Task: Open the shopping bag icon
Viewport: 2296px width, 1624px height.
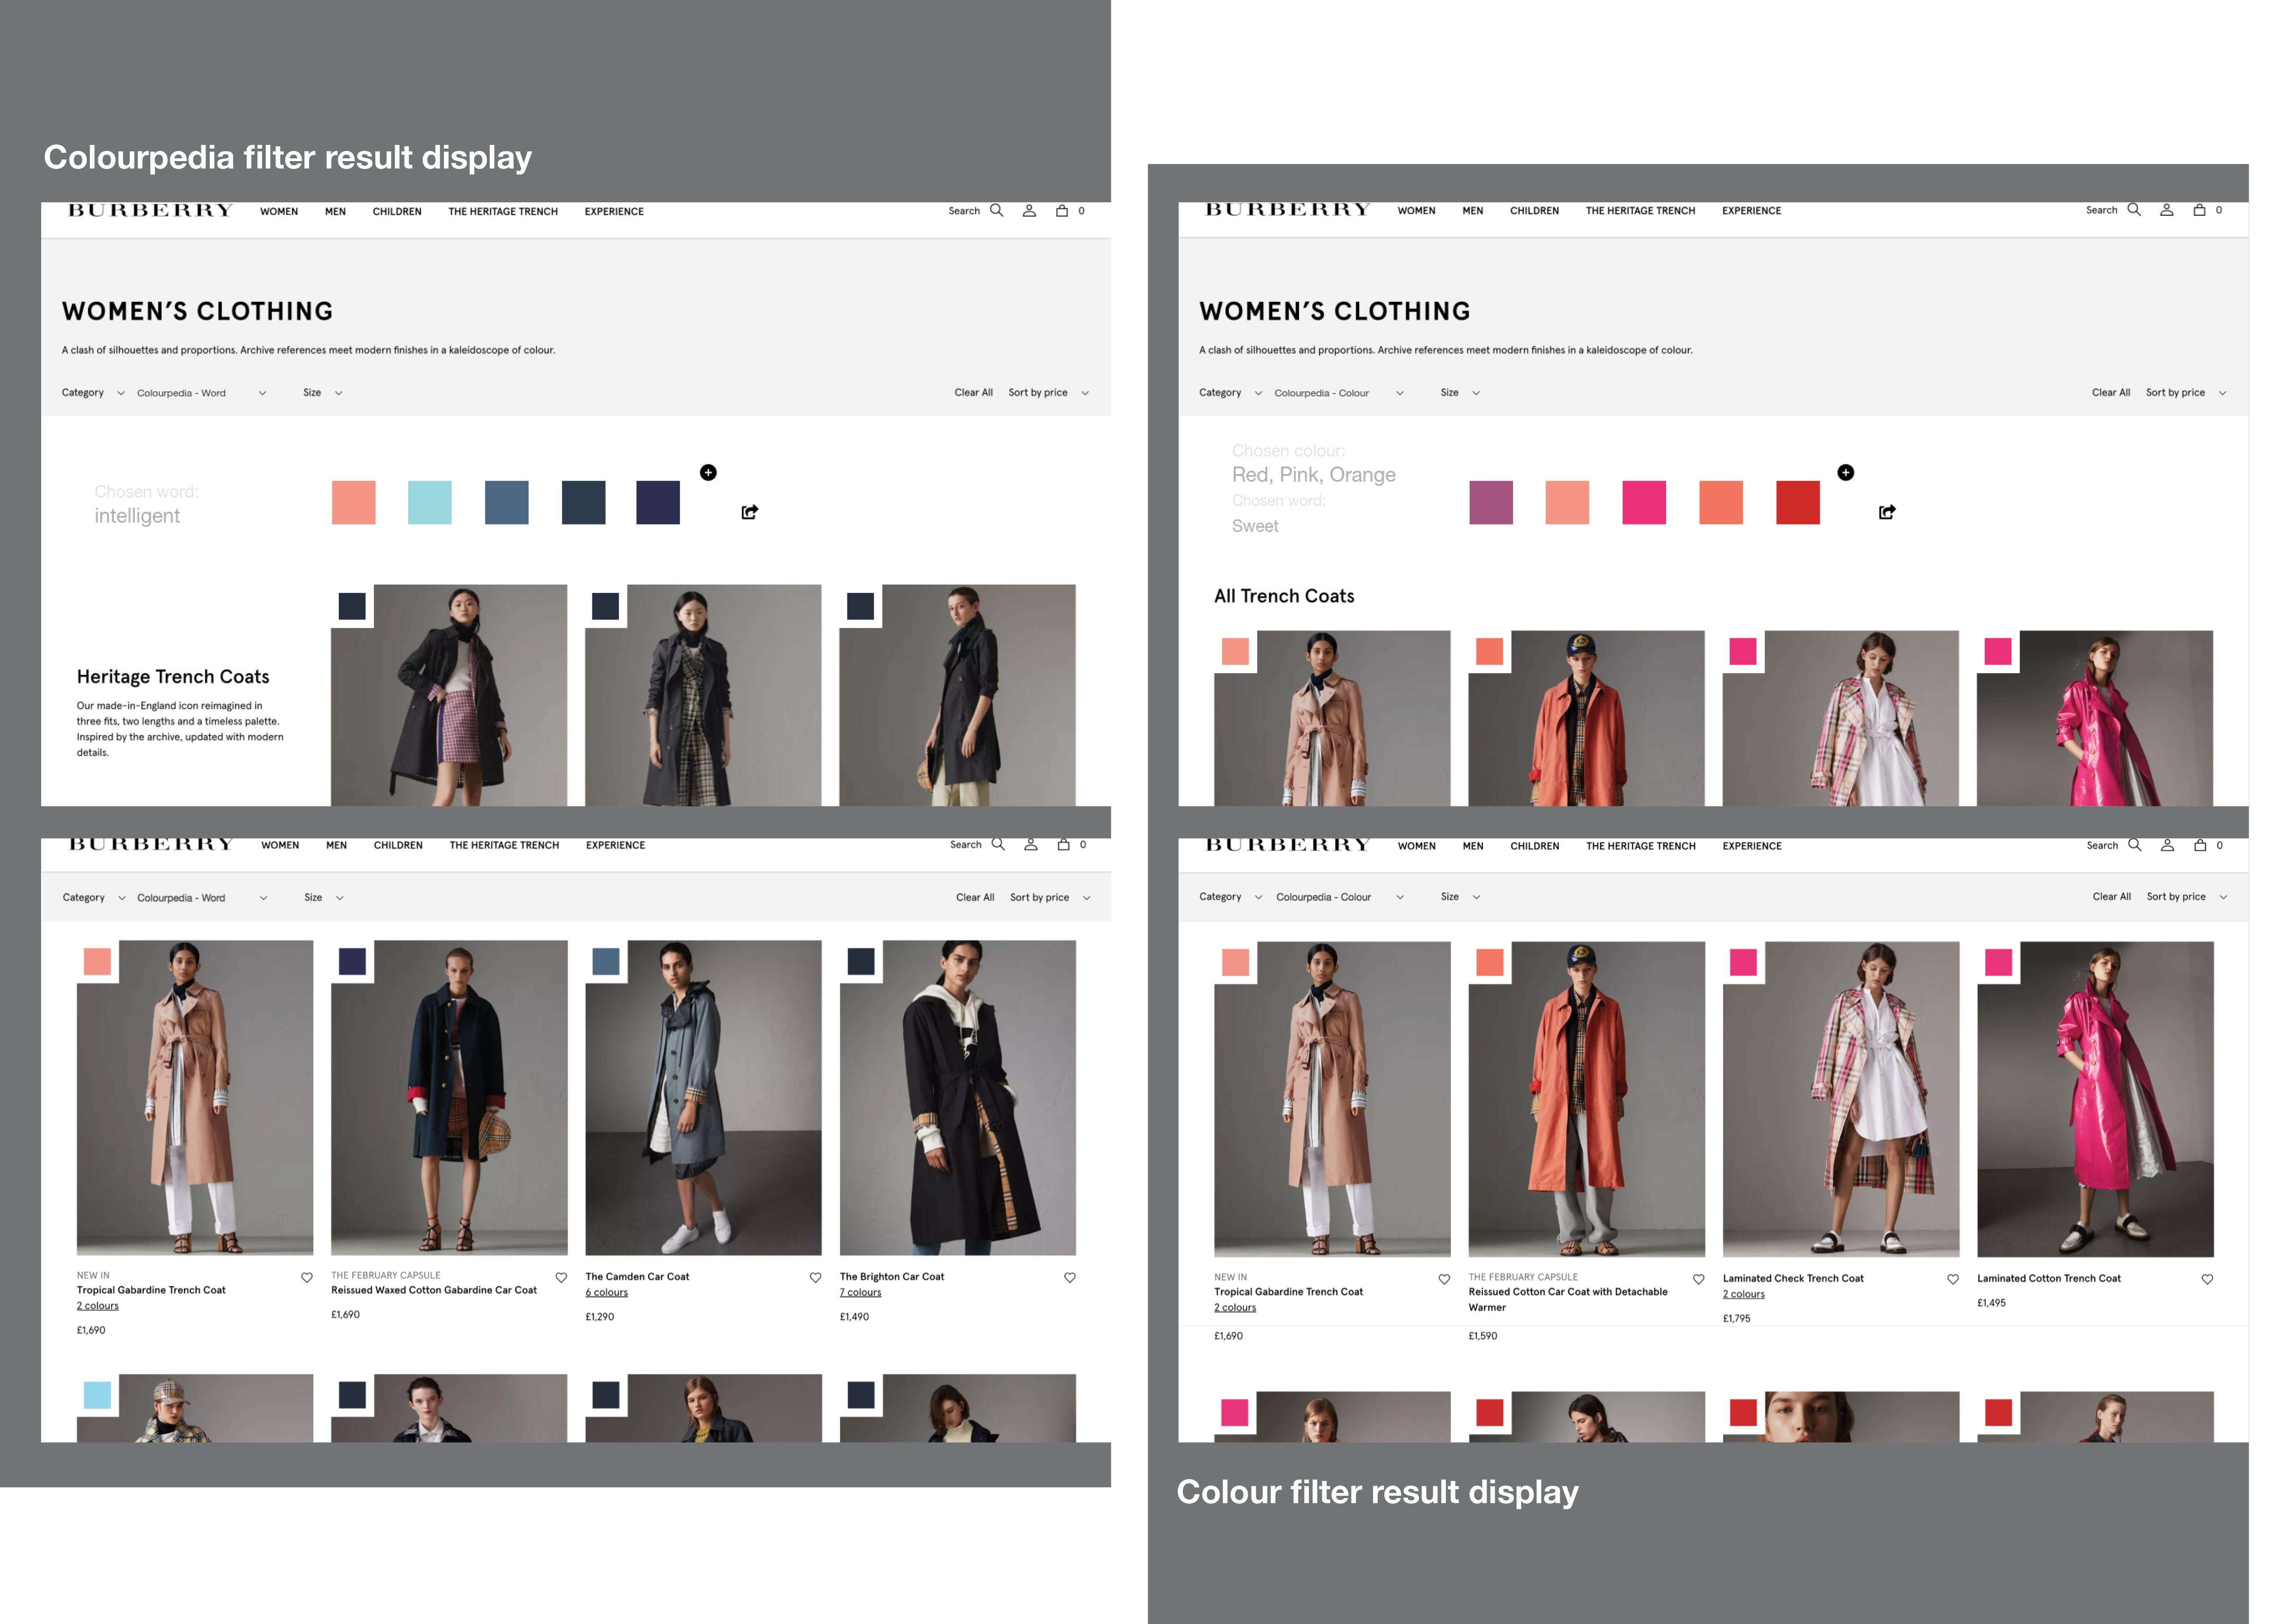Action: click(x=1062, y=211)
